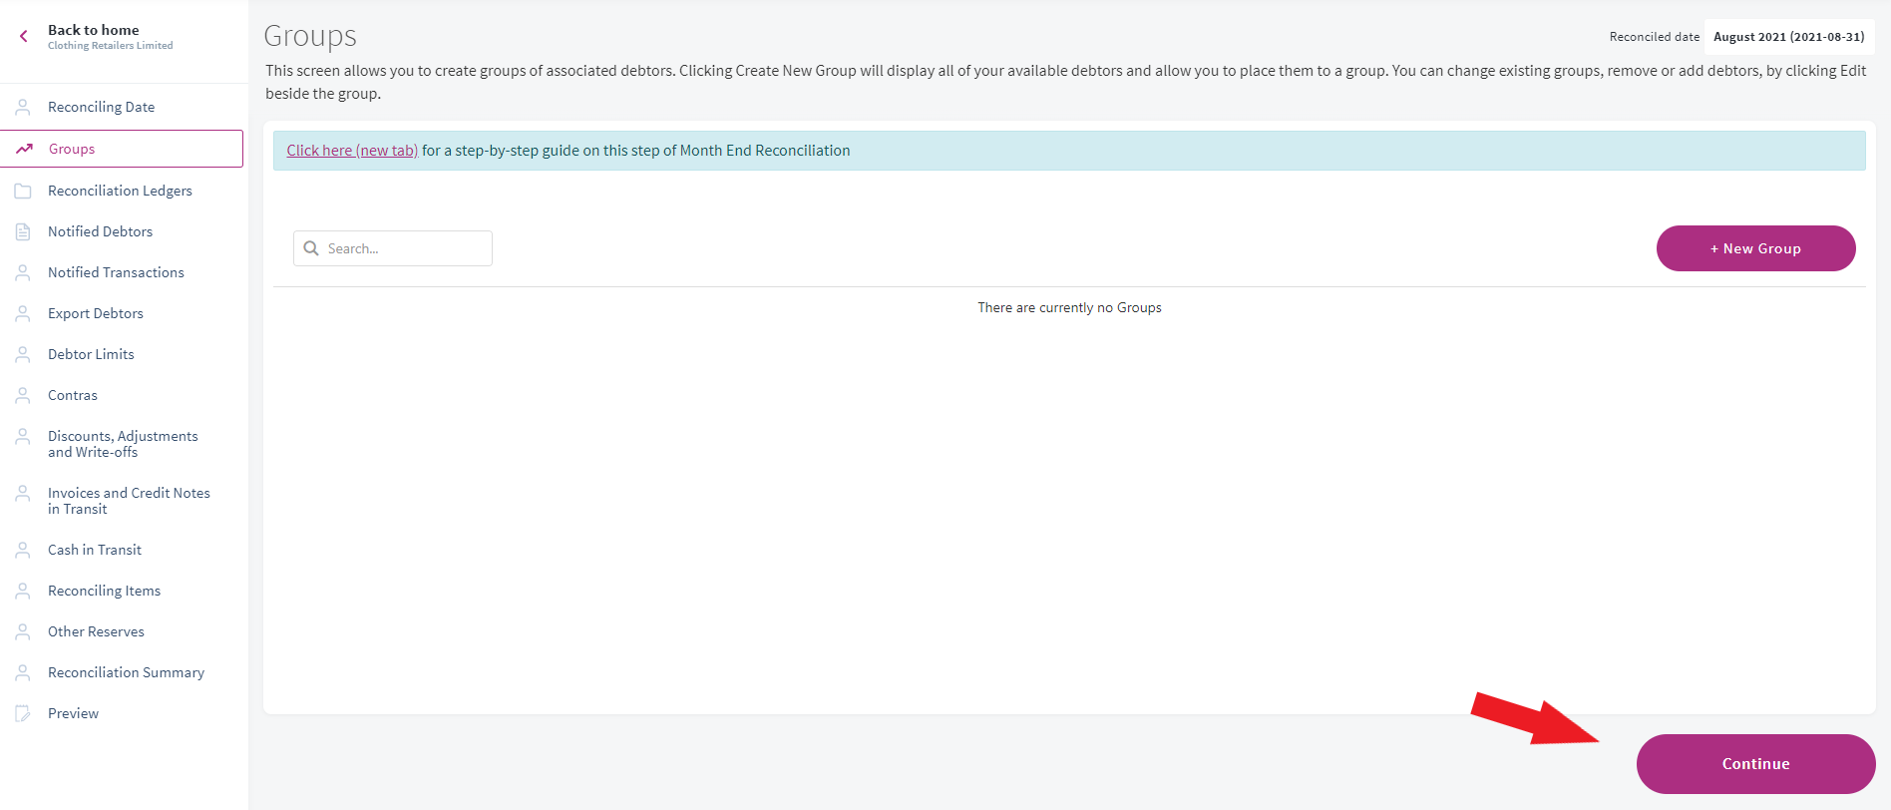Open Invoices and Credit Notes in Transit

tap(129, 501)
